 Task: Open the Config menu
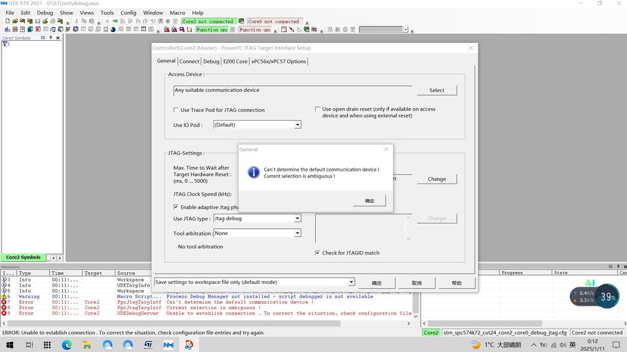tap(129, 13)
